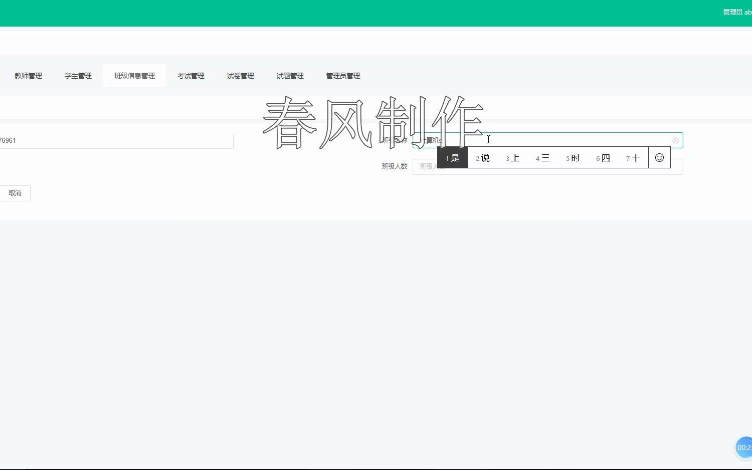Choose IME candidate 2 说
Image resolution: width=752 pixels, height=470 pixels.
(x=483, y=158)
